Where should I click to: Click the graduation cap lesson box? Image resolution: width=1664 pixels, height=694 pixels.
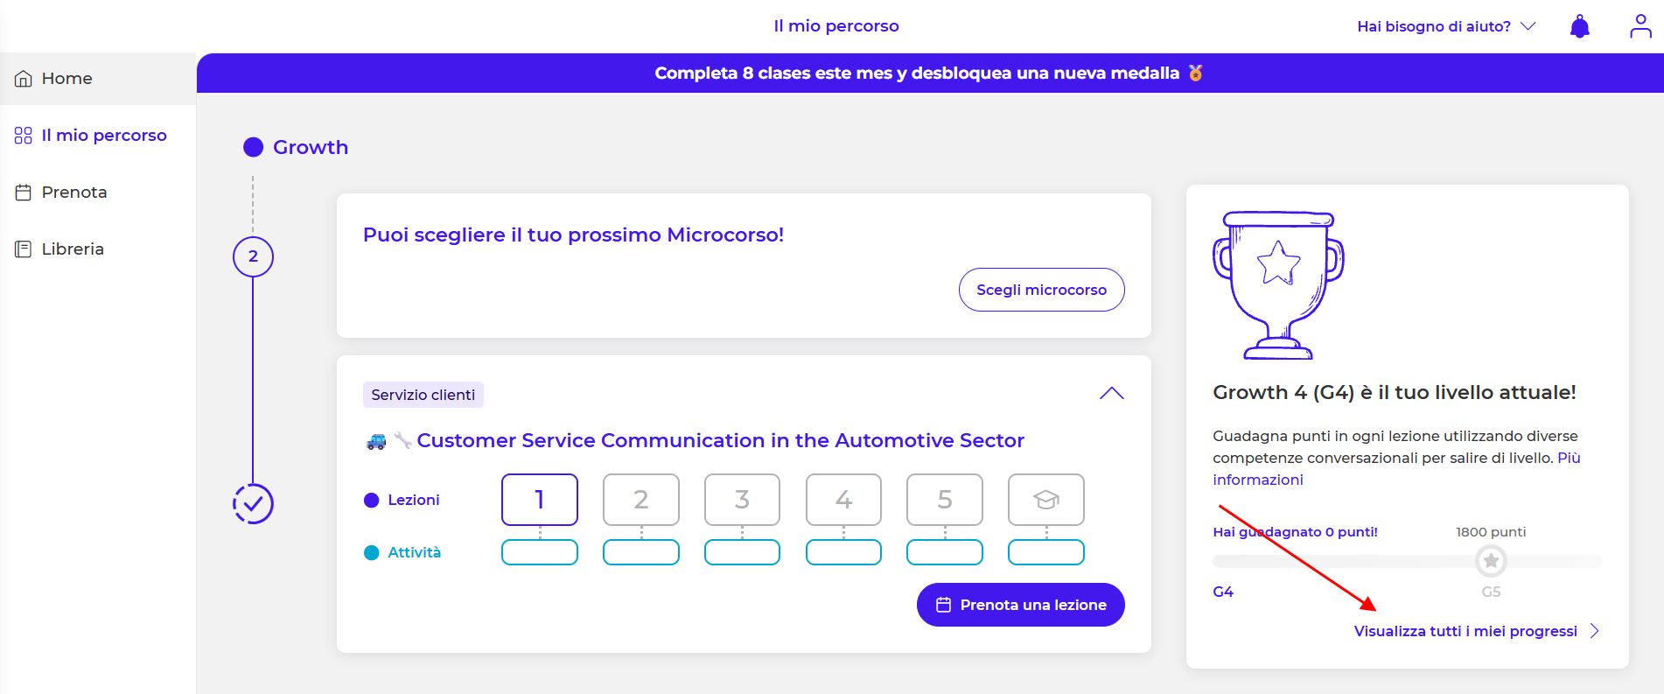[x=1045, y=500]
